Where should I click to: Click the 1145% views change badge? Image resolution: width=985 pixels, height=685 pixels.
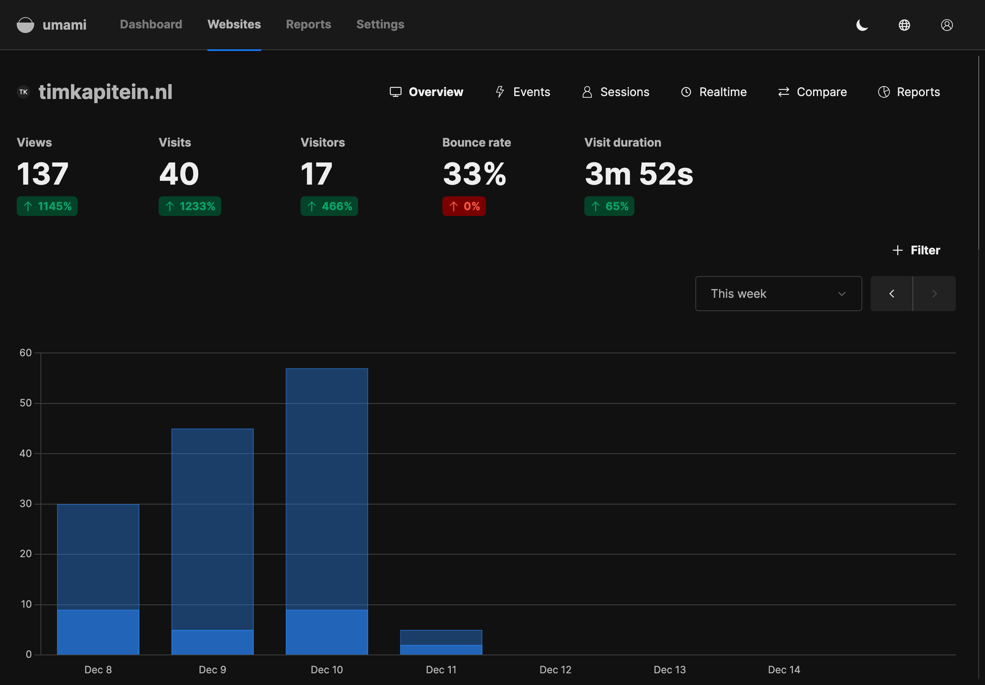47,206
